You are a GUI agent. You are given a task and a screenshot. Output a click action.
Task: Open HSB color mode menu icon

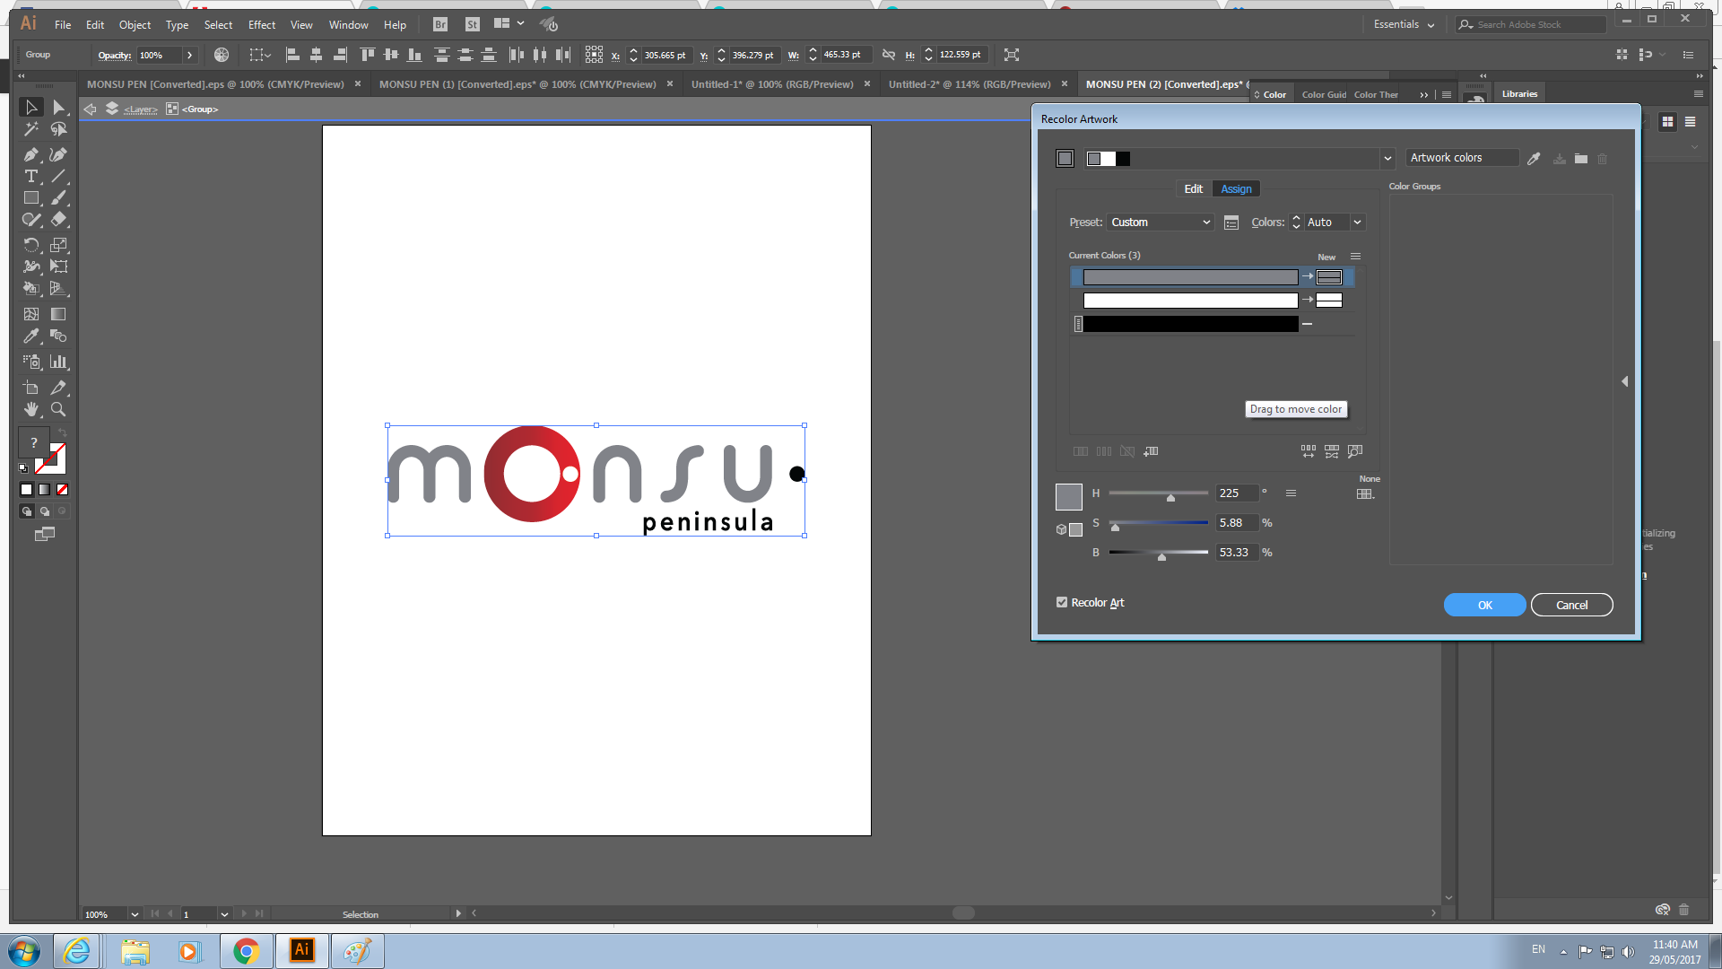coord(1291,493)
